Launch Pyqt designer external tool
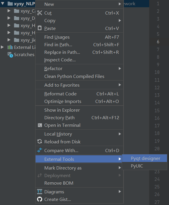This screenshot has height=205, width=169. 145,158
